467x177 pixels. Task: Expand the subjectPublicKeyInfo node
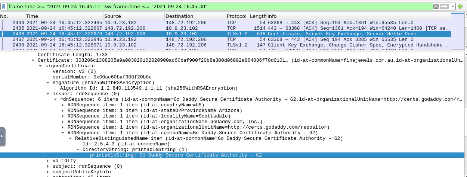pyautogui.click(x=48, y=172)
